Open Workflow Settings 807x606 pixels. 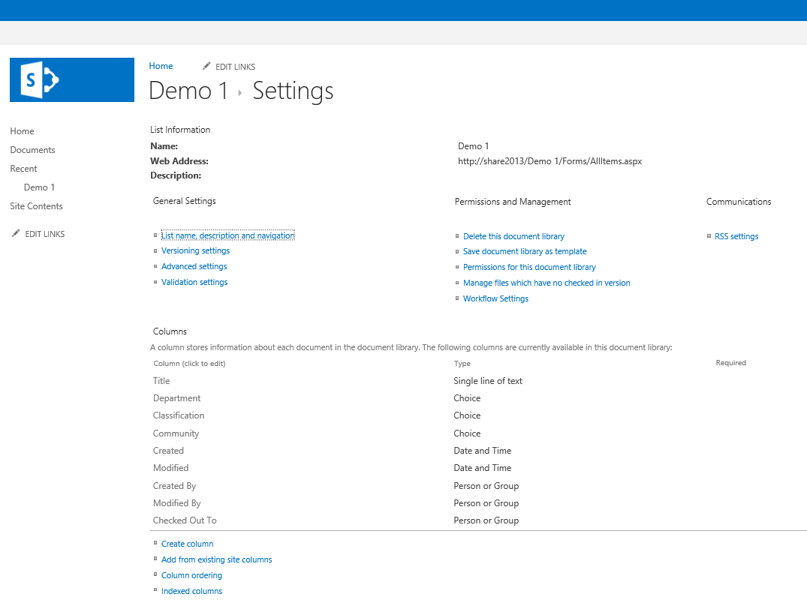(495, 298)
